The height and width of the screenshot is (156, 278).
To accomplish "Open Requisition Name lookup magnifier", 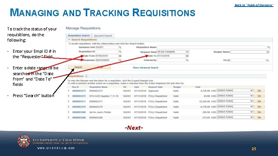I will [x=269, y=47].
